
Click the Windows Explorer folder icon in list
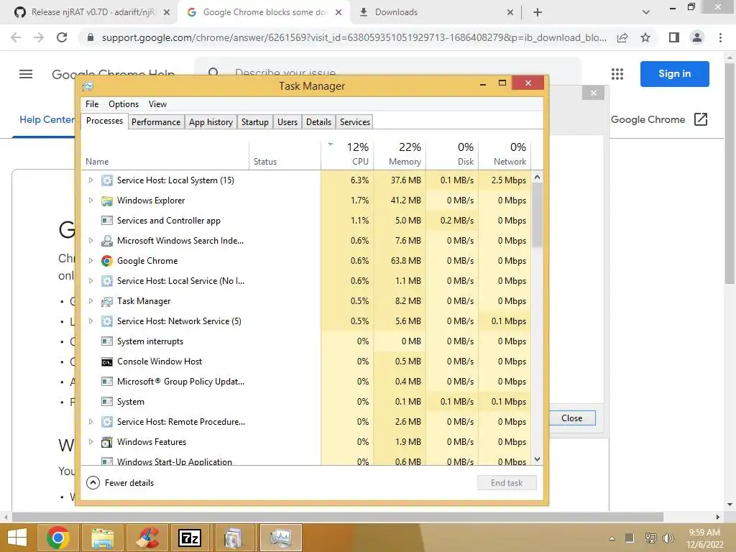click(107, 201)
